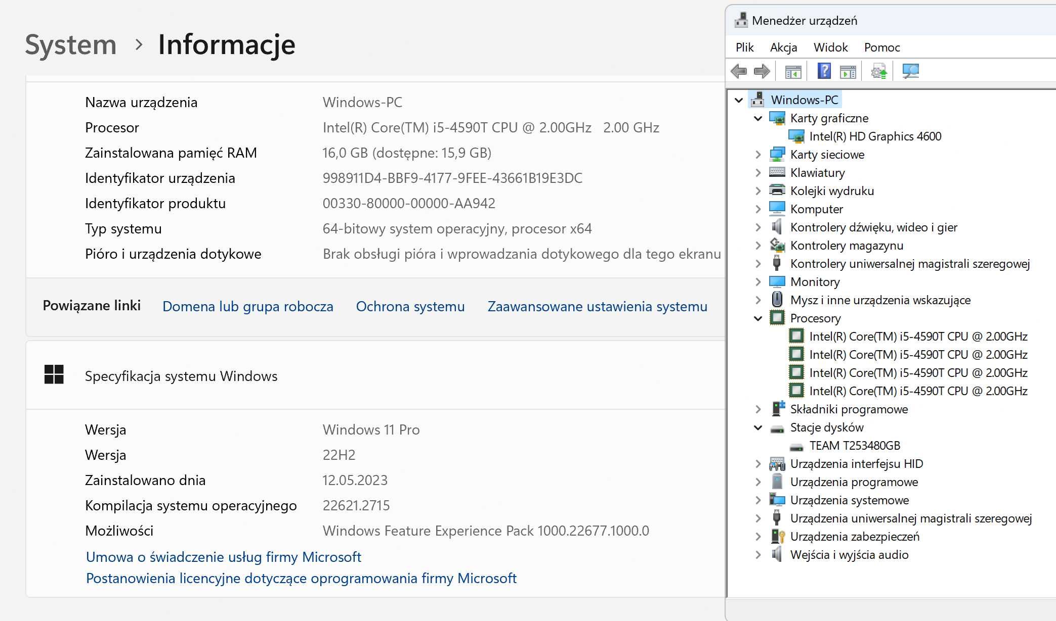Viewport: 1056px width, 621px height.
Task: Click the Karty graficzne display adapter icon
Action: coord(777,118)
